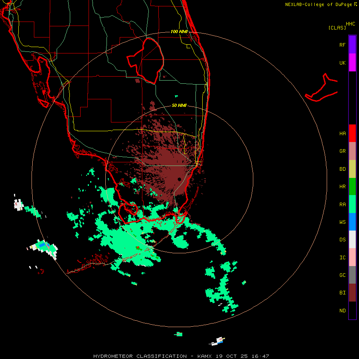Click the GR salmon legend swatch
This screenshot has width=359, height=359.
pyautogui.click(x=352, y=151)
